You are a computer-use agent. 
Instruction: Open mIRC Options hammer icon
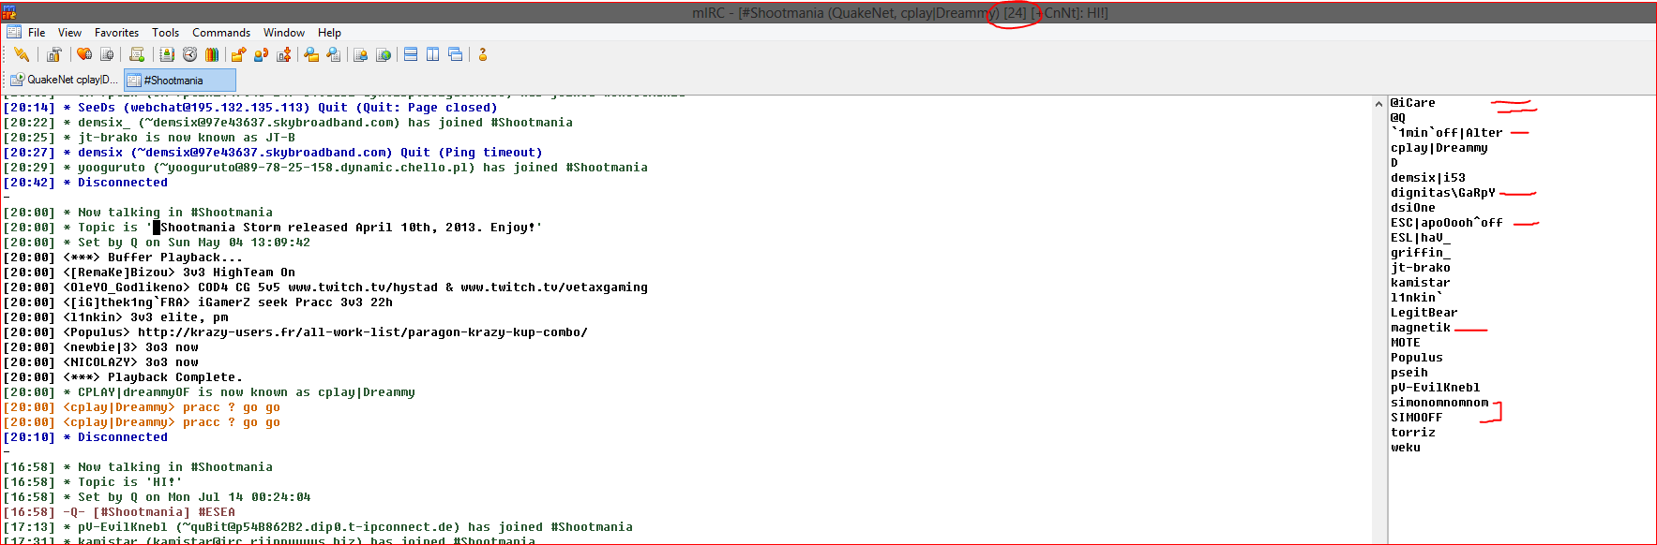(54, 54)
